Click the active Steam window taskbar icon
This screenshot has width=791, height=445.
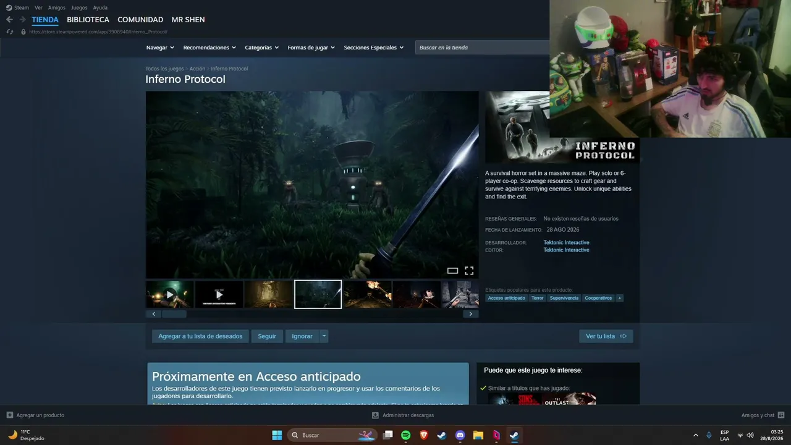[514, 435]
